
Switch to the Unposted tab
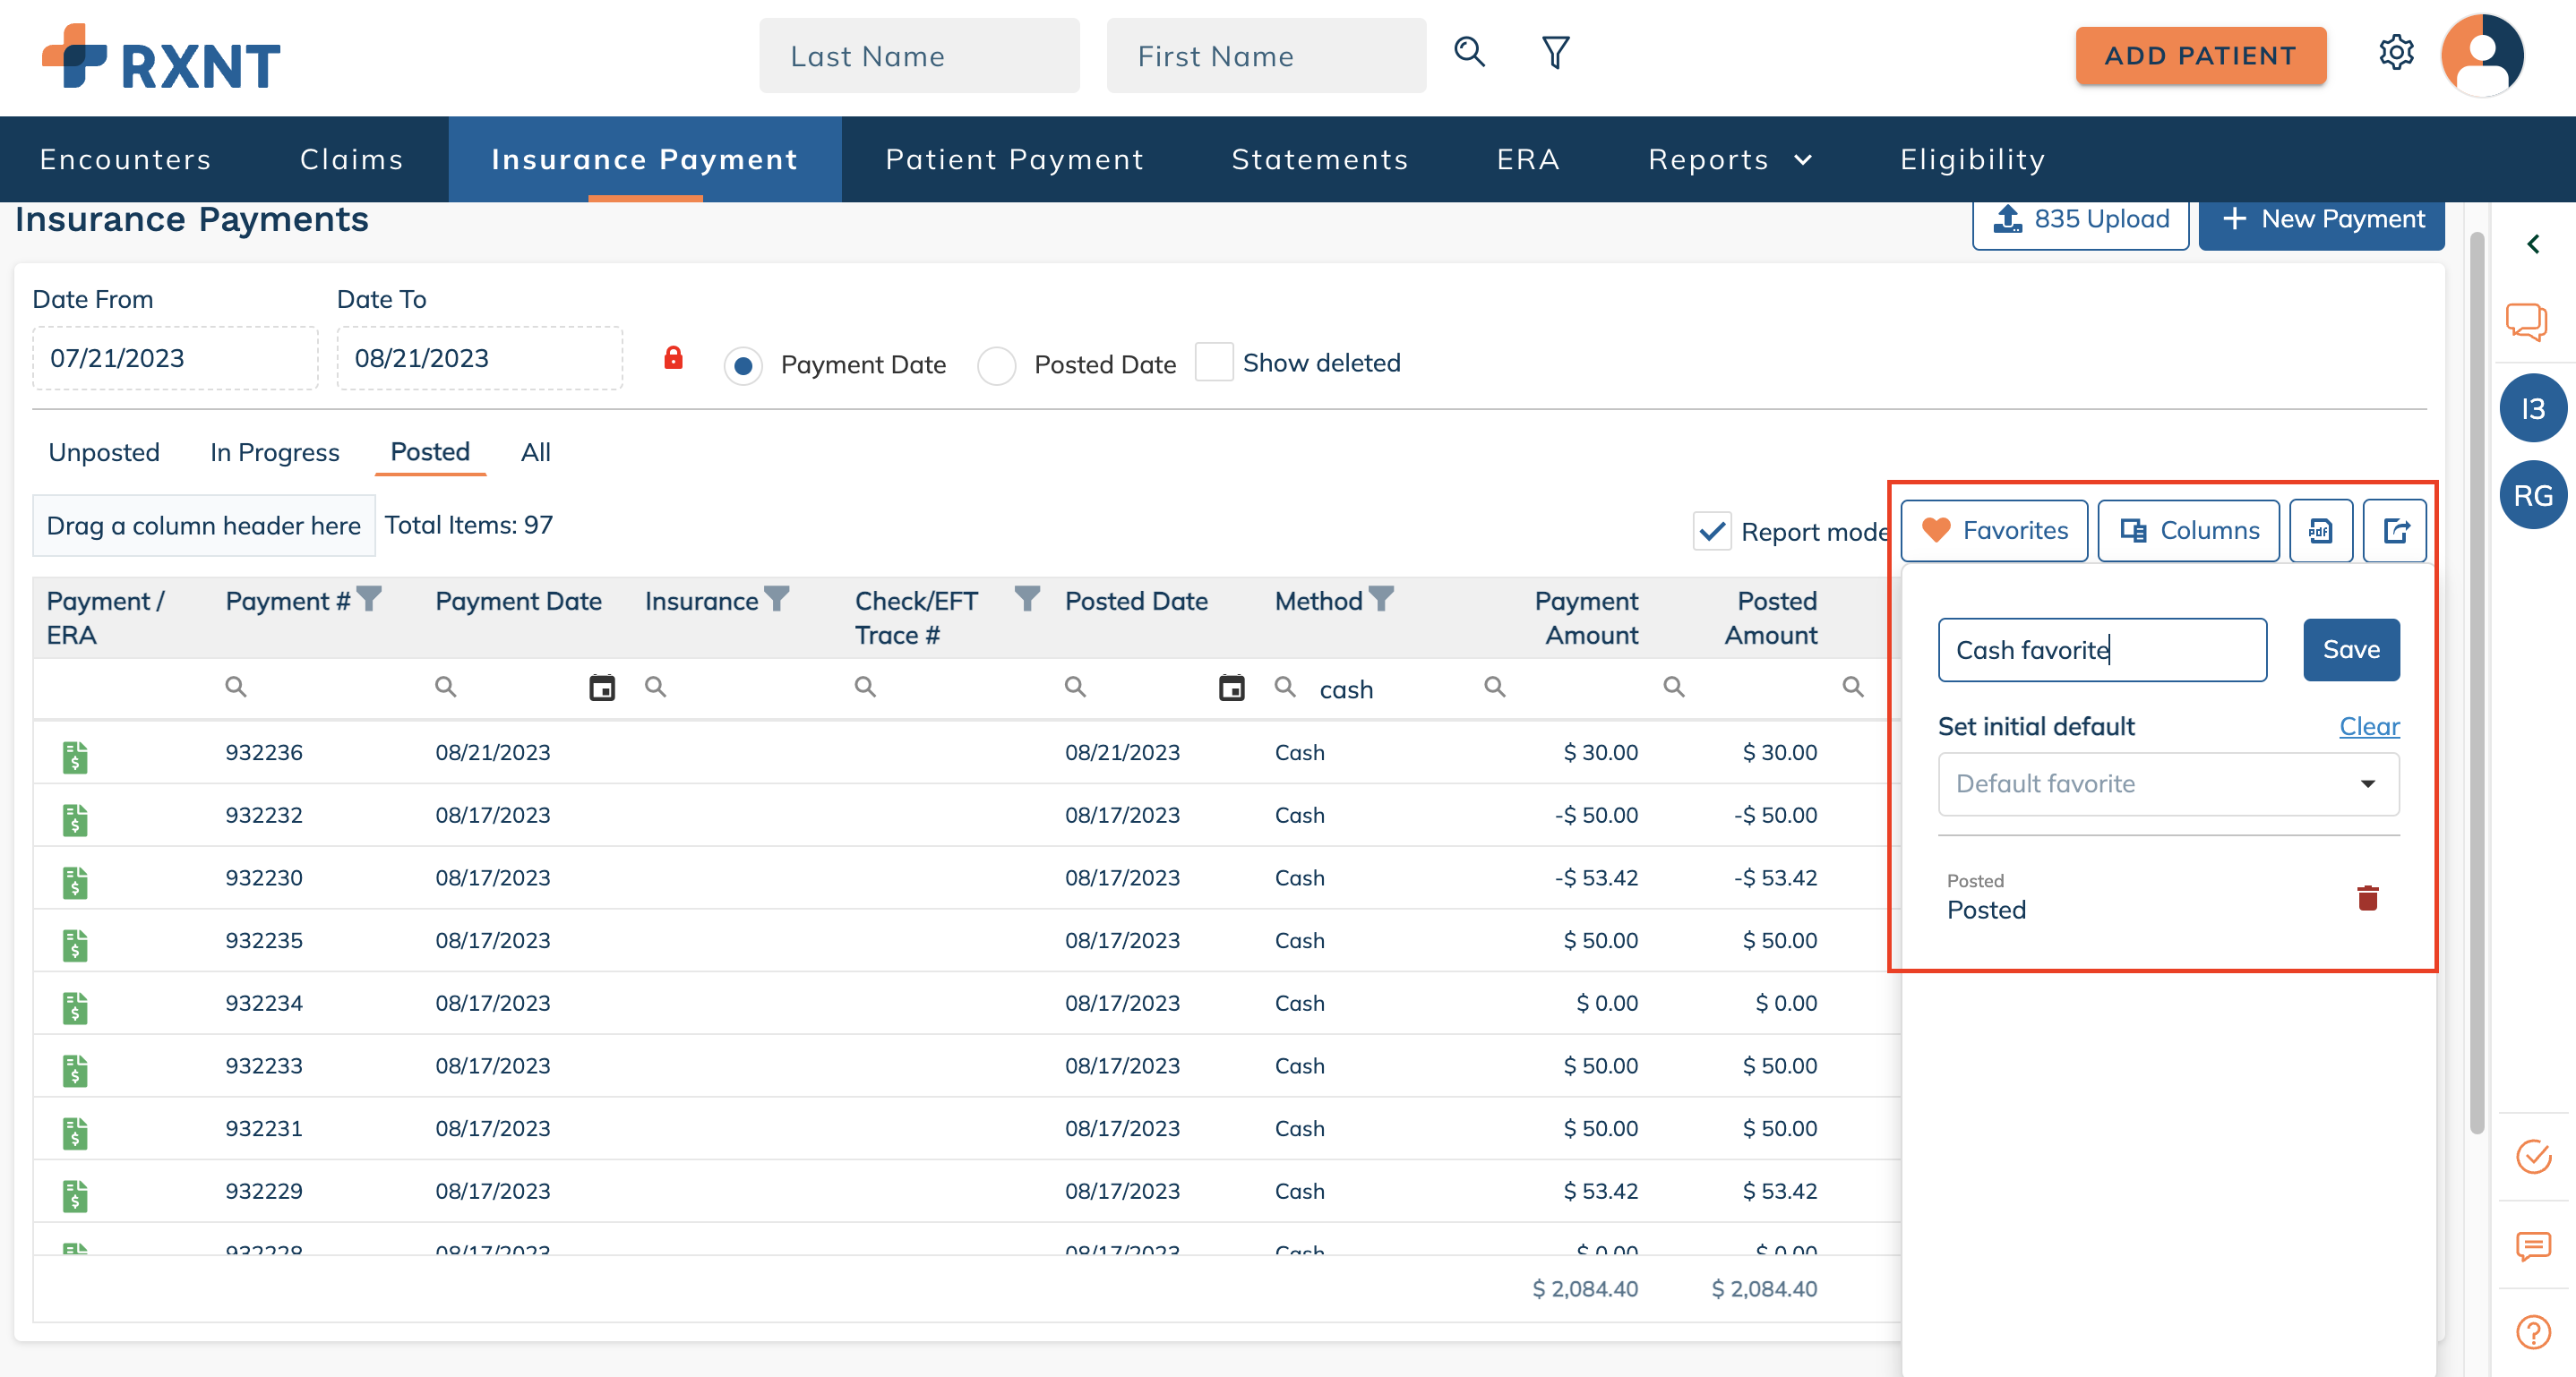click(x=104, y=453)
